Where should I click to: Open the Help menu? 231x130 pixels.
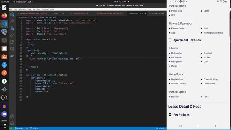tap(52, 9)
